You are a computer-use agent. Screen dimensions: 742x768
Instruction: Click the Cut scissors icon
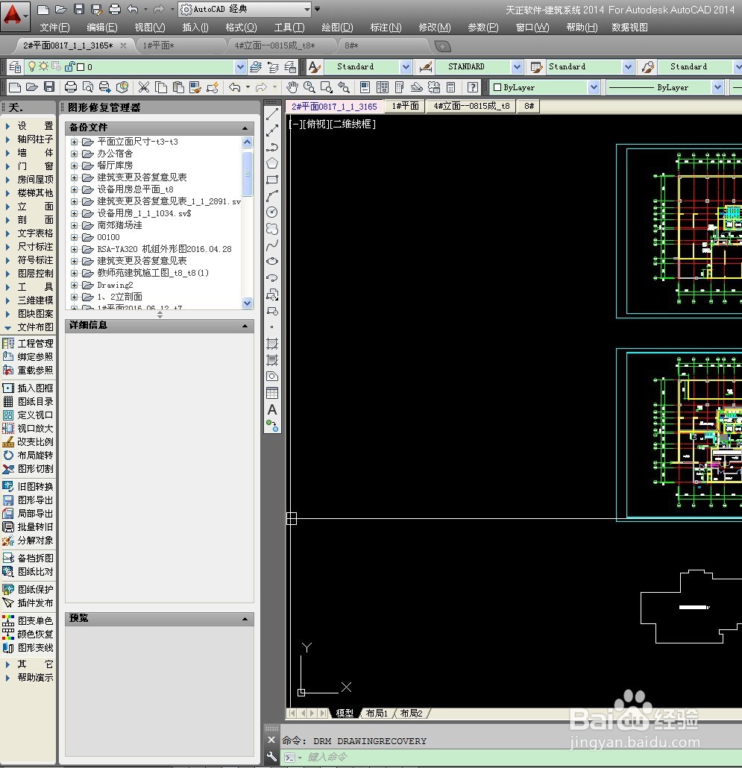point(143,87)
